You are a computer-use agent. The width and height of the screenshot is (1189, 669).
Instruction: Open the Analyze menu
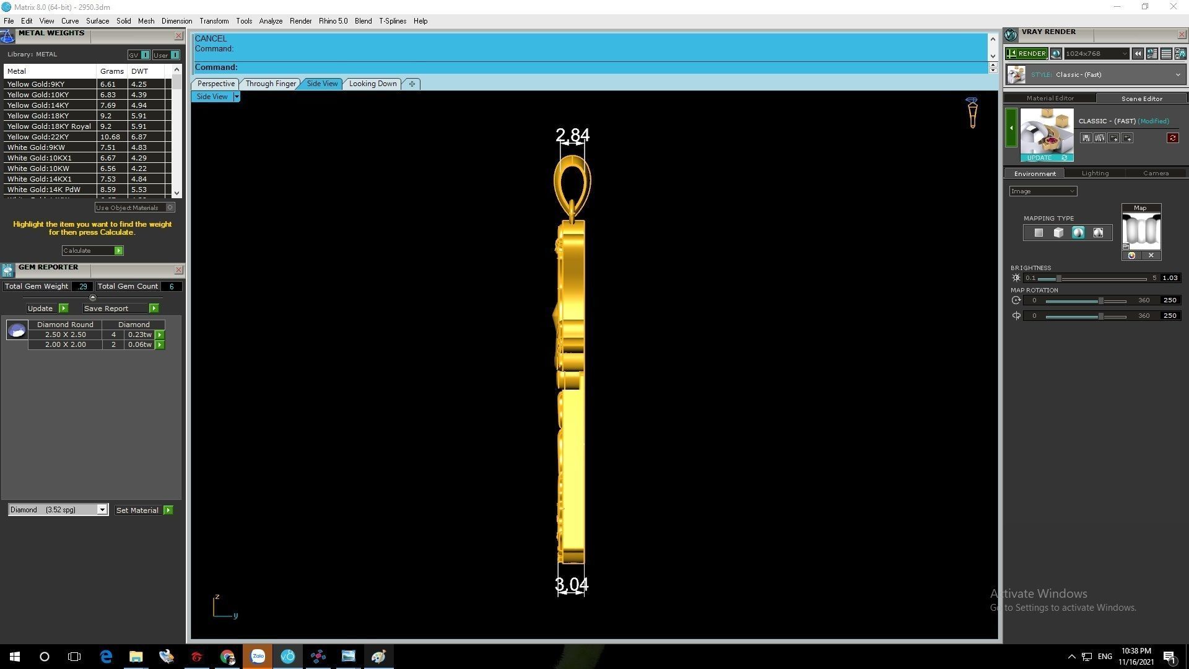pos(271,21)
